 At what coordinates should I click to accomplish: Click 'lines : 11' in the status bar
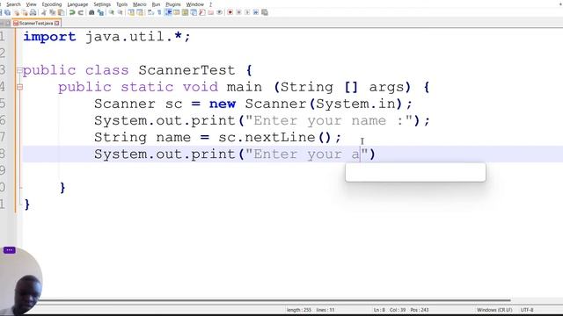tap(325, 310)
